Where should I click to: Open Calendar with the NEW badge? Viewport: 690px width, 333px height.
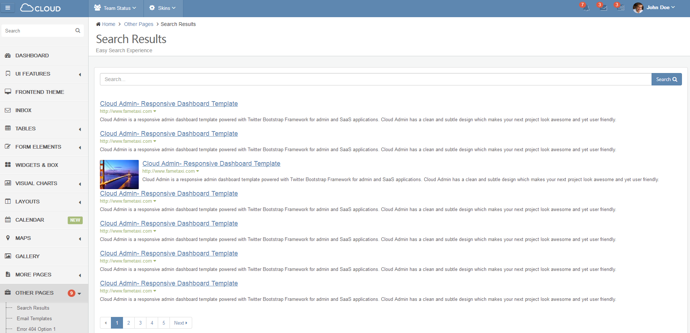(44, 220)
